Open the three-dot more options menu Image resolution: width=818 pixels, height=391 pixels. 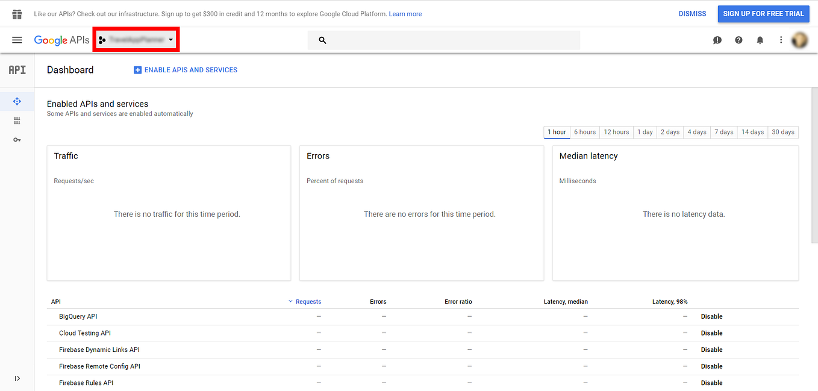pos(781,40)
